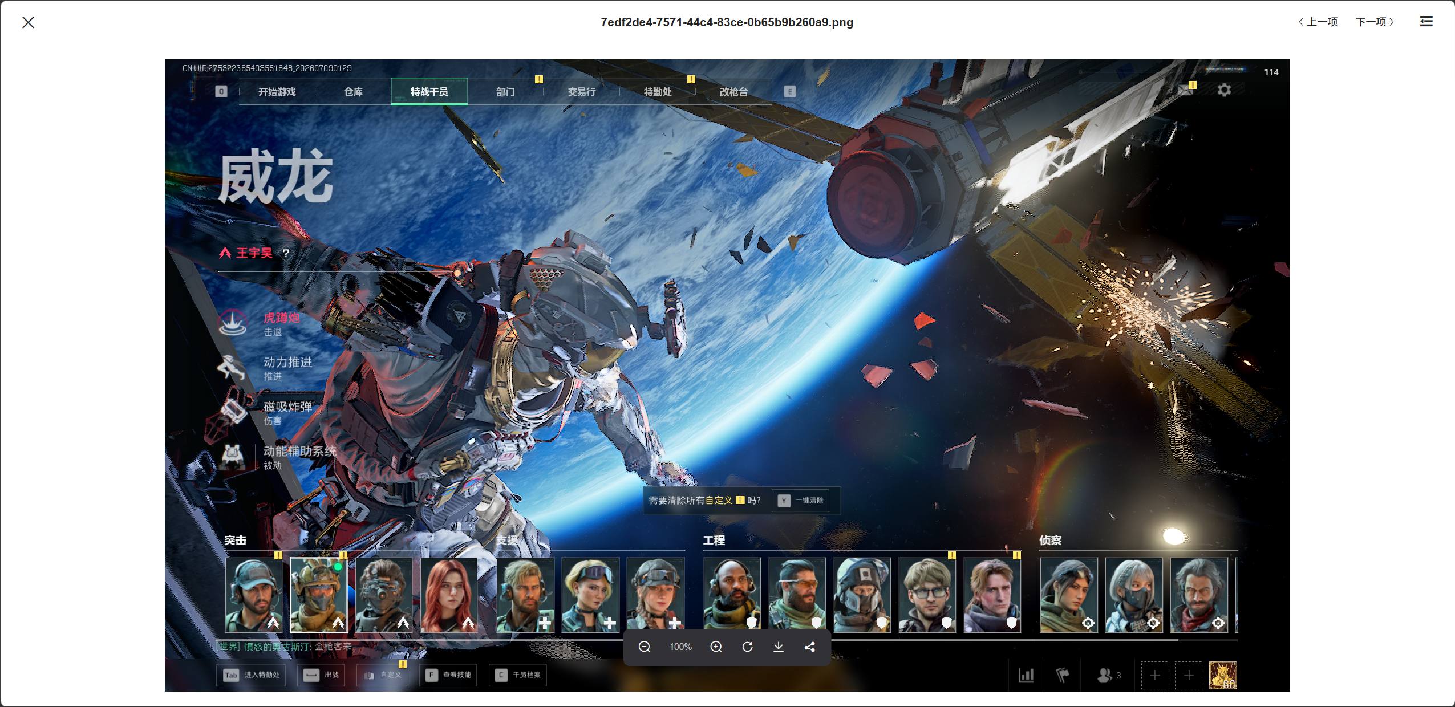This screenshot has width=1455, height=707.
Task: Click the 100% zoom level indicator
Action: 680,647
